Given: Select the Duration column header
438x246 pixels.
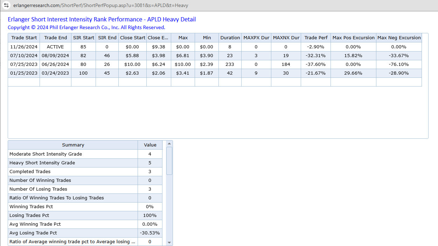Looking at the screenshot, I should (230, 38).
